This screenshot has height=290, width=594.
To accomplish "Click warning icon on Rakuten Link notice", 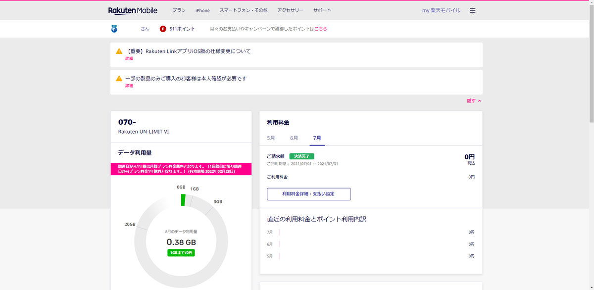I will coord(118,51).
